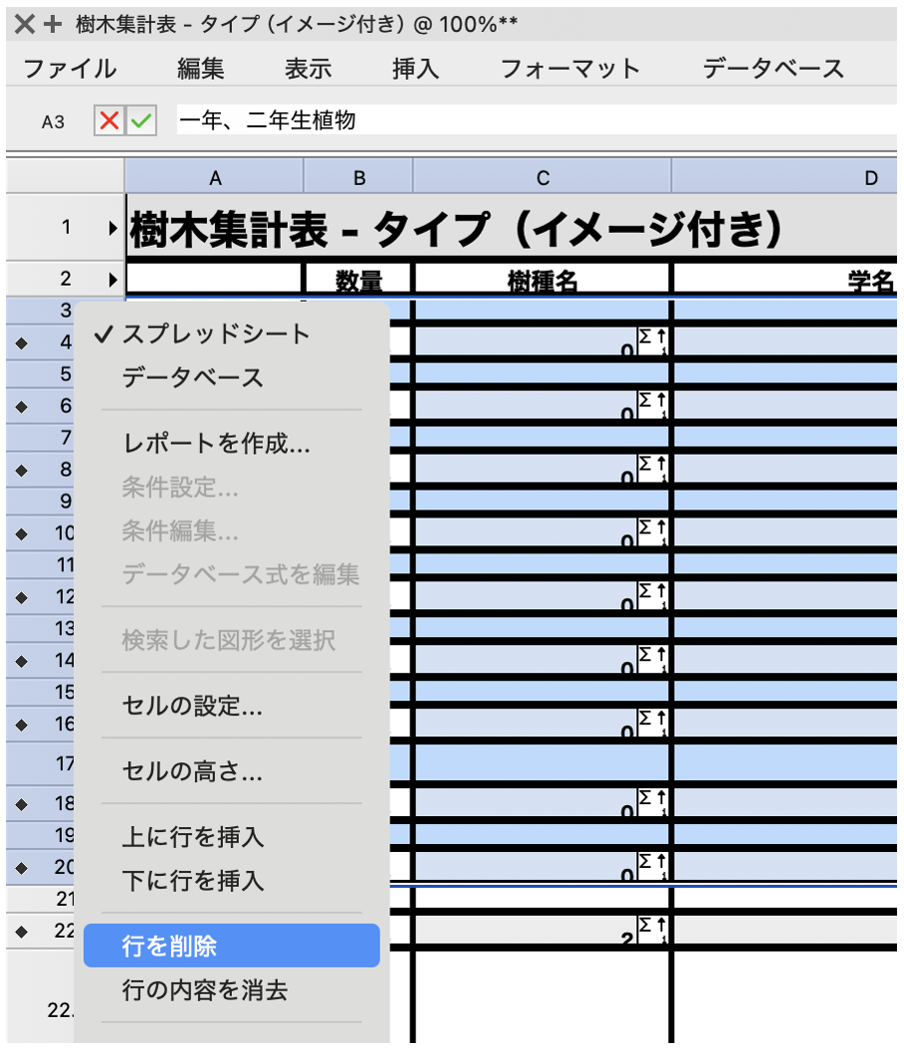Select the checked スプレッドシート option
Image resolution: width=904 pixels, height=1053 pixels.
[x=215, y=334]
